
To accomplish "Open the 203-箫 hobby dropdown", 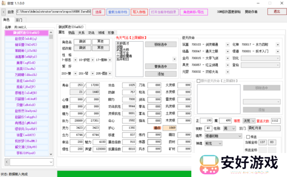I will coord(75,73).
